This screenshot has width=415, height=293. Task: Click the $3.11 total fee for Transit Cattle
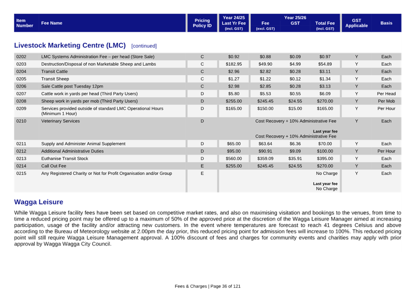click(x=325, y=71)
